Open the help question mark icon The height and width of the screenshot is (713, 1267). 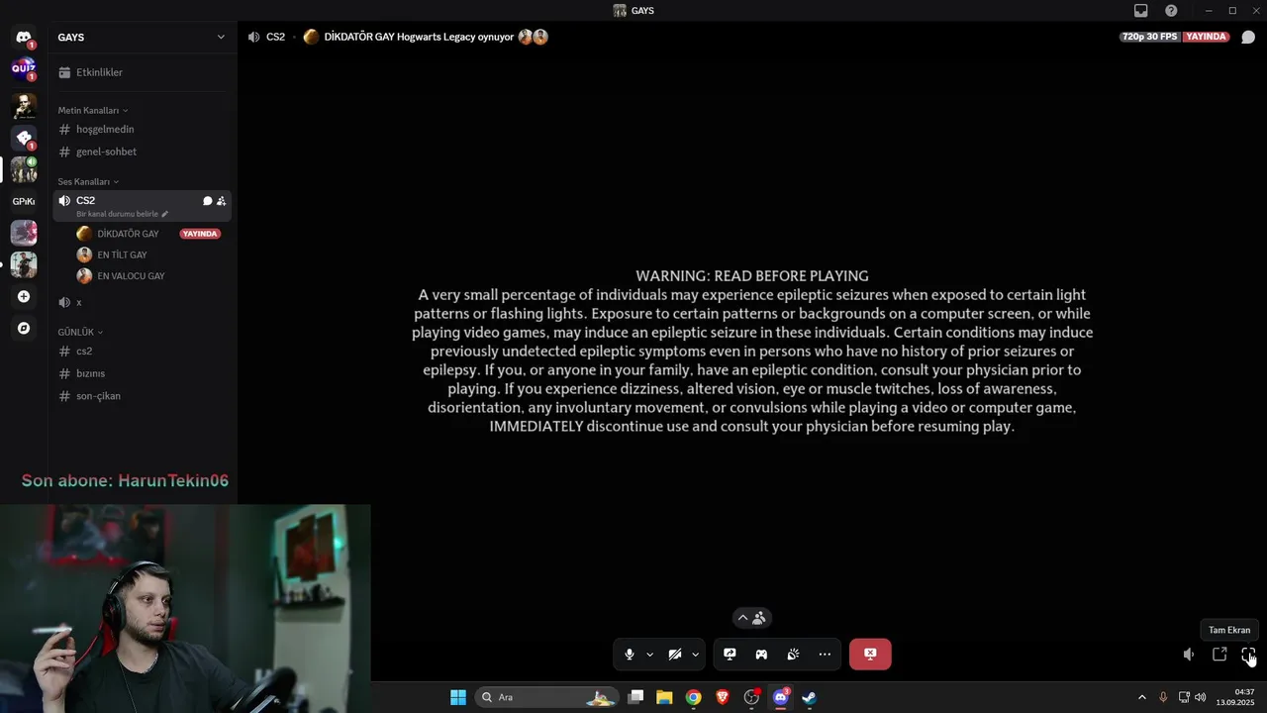tap(1171, 11)
